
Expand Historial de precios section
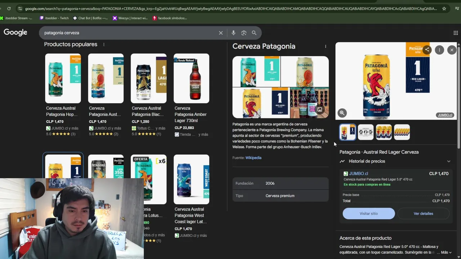coord(395,161)
